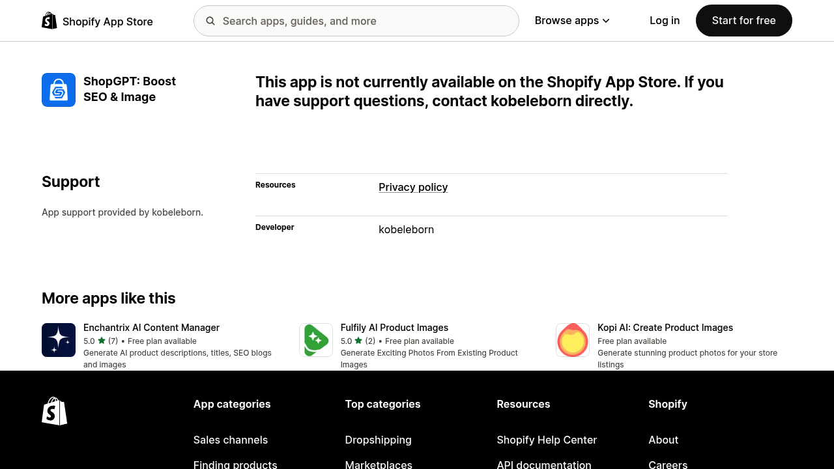Click the search magnifier icon
The image size is (834, 469).
click(210, 21)
